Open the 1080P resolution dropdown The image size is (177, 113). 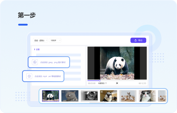click(x=55, y=40)
